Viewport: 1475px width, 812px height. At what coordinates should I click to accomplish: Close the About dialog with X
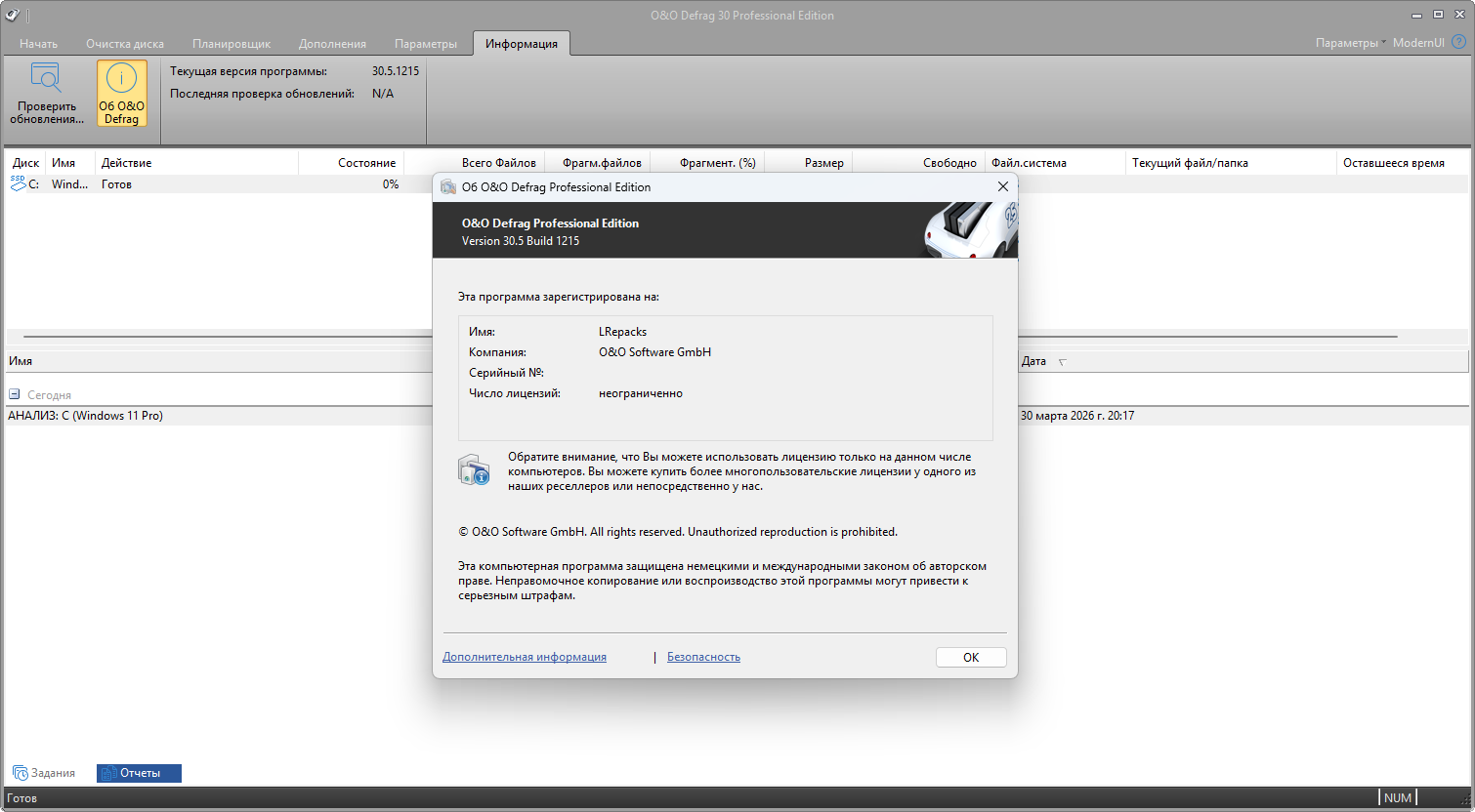click(1002, 186)
